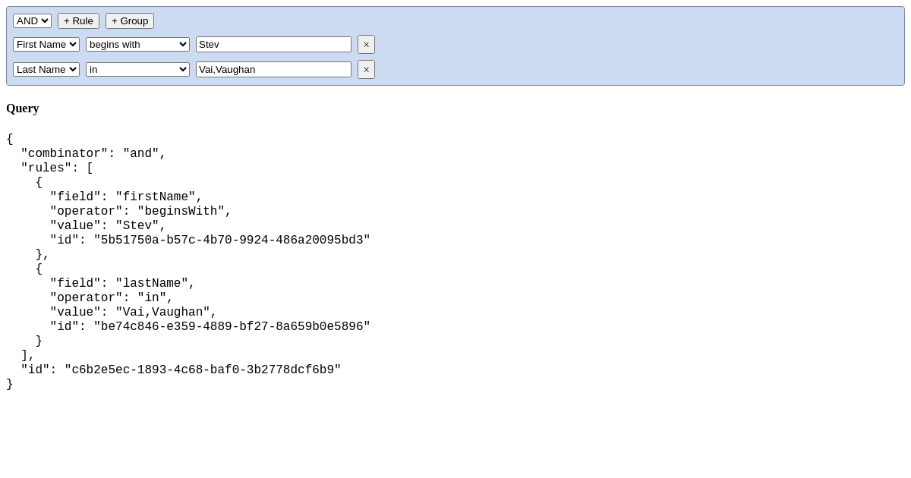Screen dimensions: 911x478
Task: Click the + Rule button
Action: (78, 21)
